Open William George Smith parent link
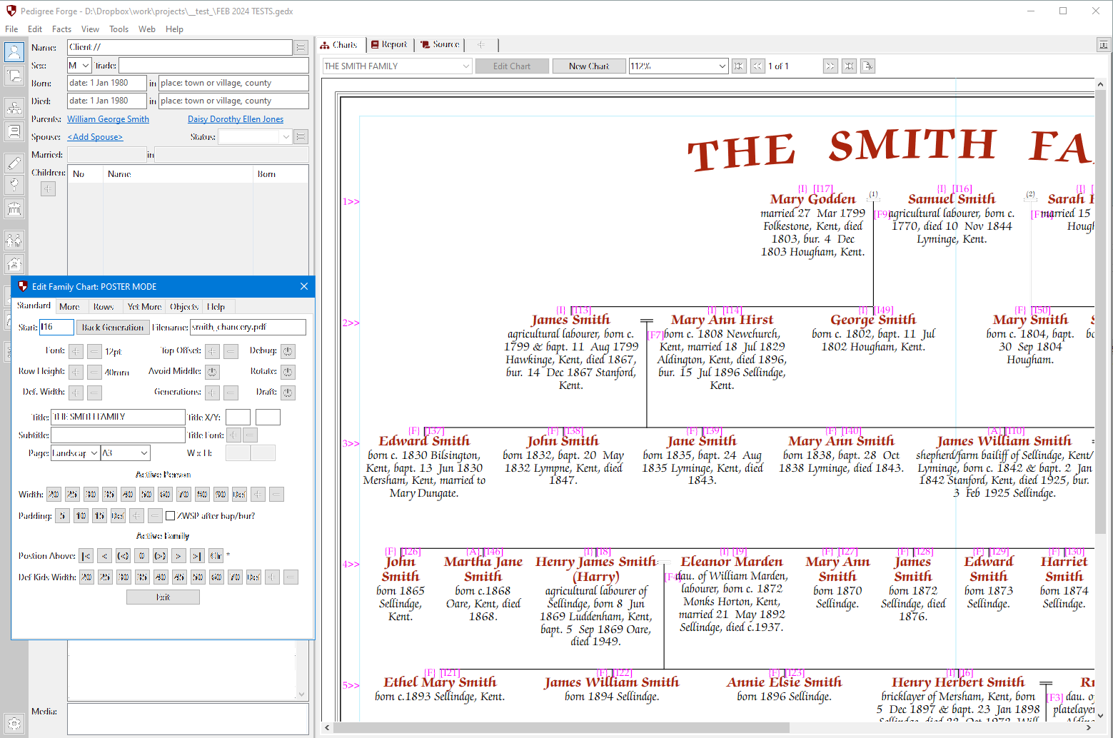 pyautogui.click(x=108, y=119)
